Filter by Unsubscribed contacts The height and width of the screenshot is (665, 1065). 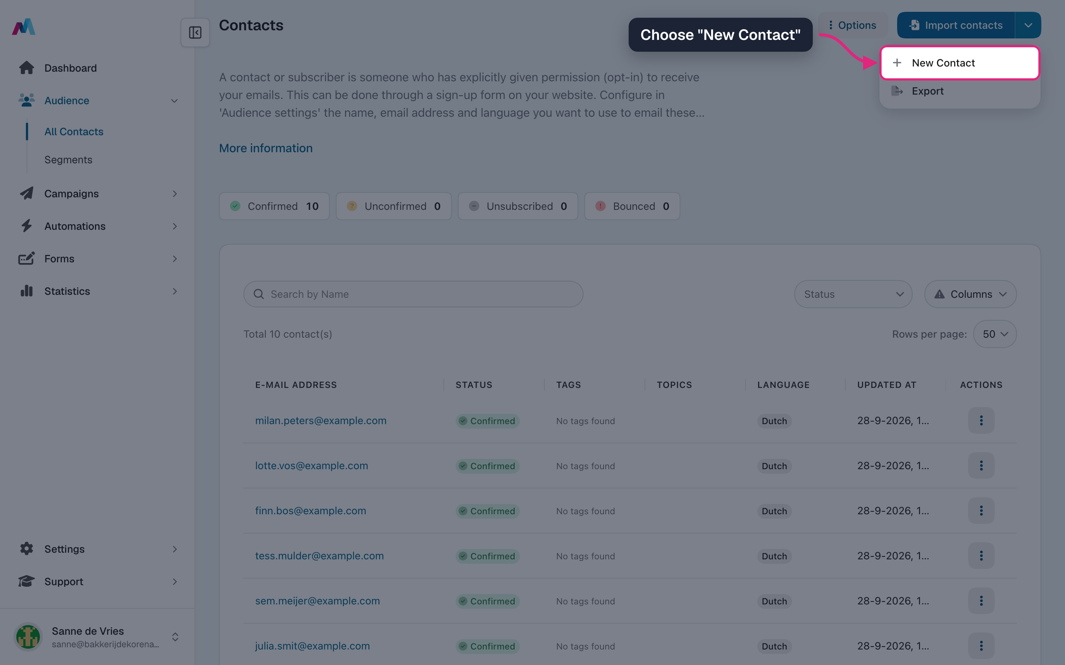pos(518,206)
